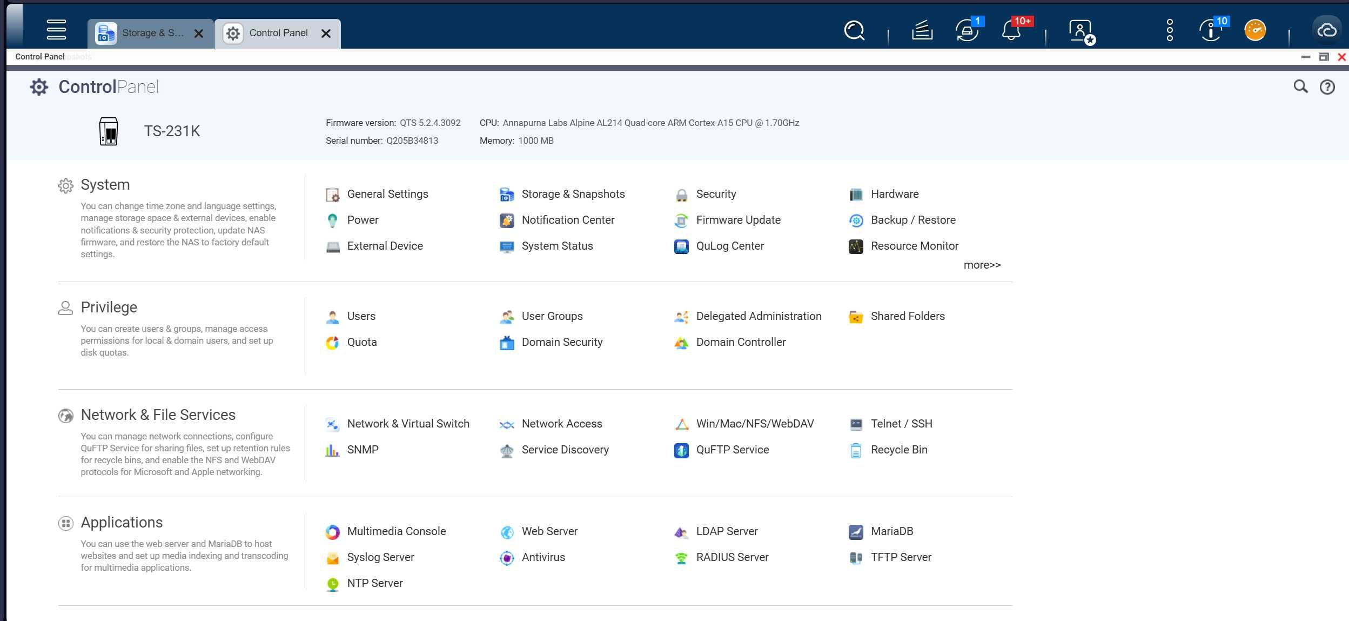The width and height of the screenshot is (1349, 621).
Task: Open MariaDB icon
Action: pos(856,531)
